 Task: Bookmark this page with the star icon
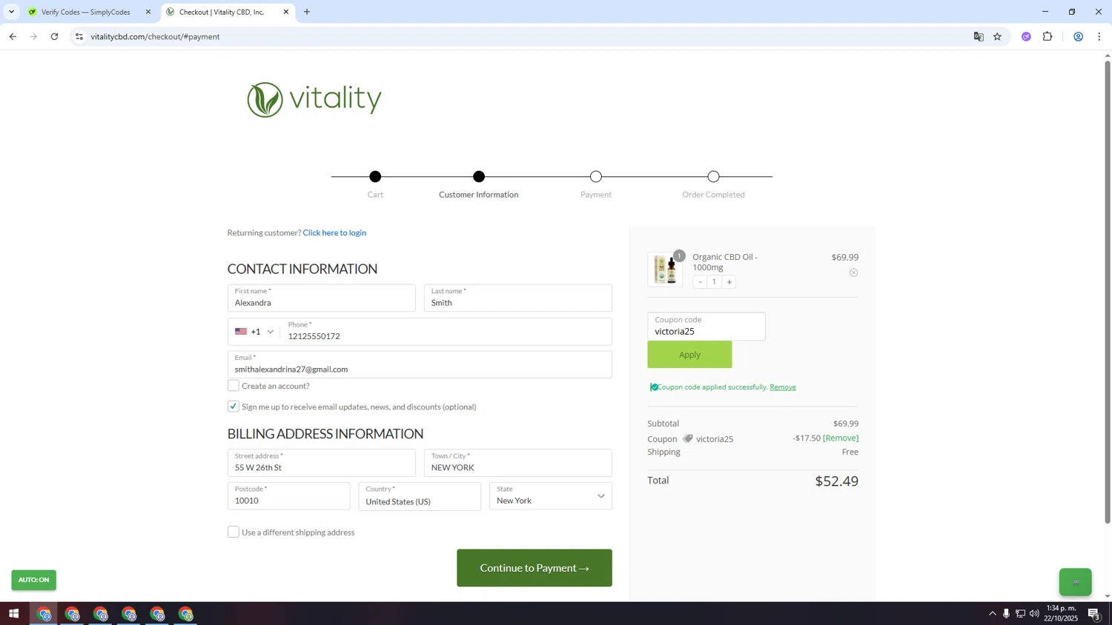997,36
